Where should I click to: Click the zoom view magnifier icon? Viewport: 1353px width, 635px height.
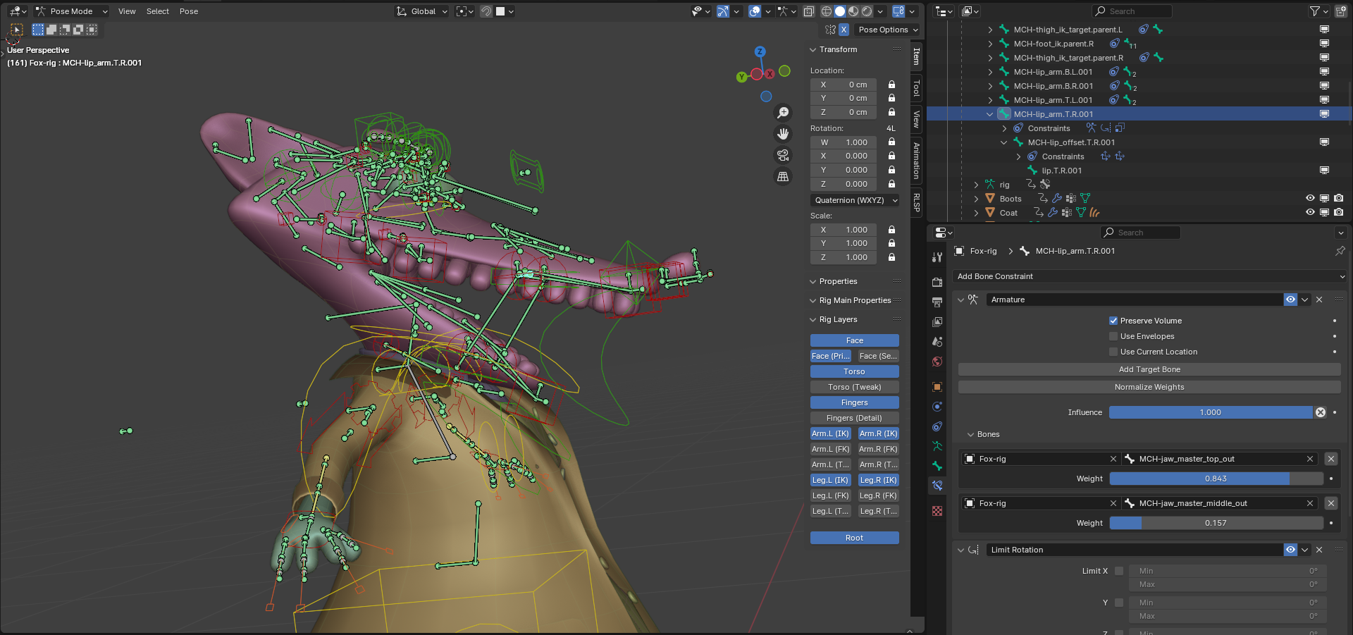point(783,113)
